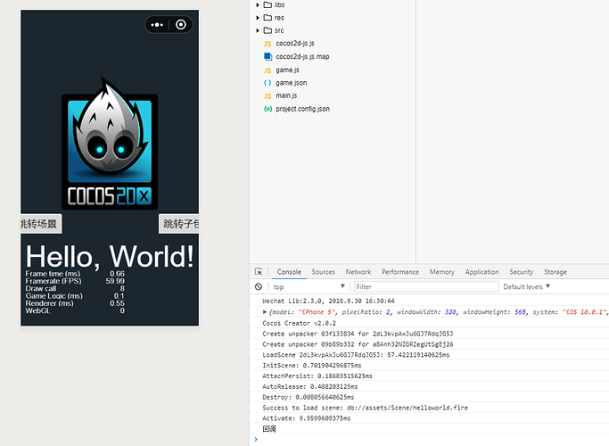
Task: Expand the src folder arrow
Action: (258, 30)
